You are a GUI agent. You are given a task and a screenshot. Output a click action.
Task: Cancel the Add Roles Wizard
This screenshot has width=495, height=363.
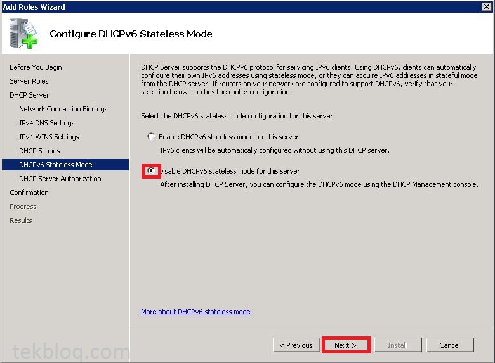pyautogui.click(x=449, y=345)
